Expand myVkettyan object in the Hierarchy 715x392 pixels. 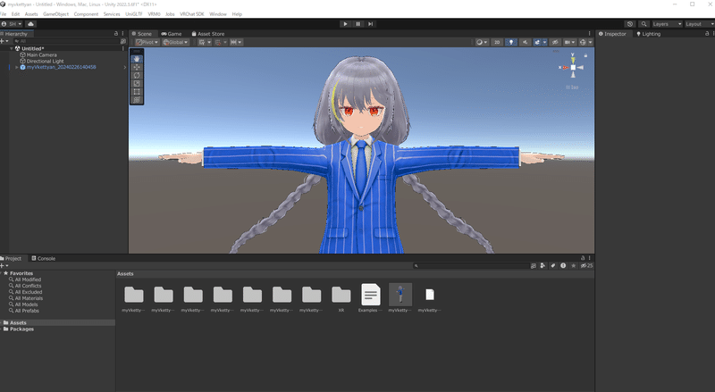click(x=17, y=67)
